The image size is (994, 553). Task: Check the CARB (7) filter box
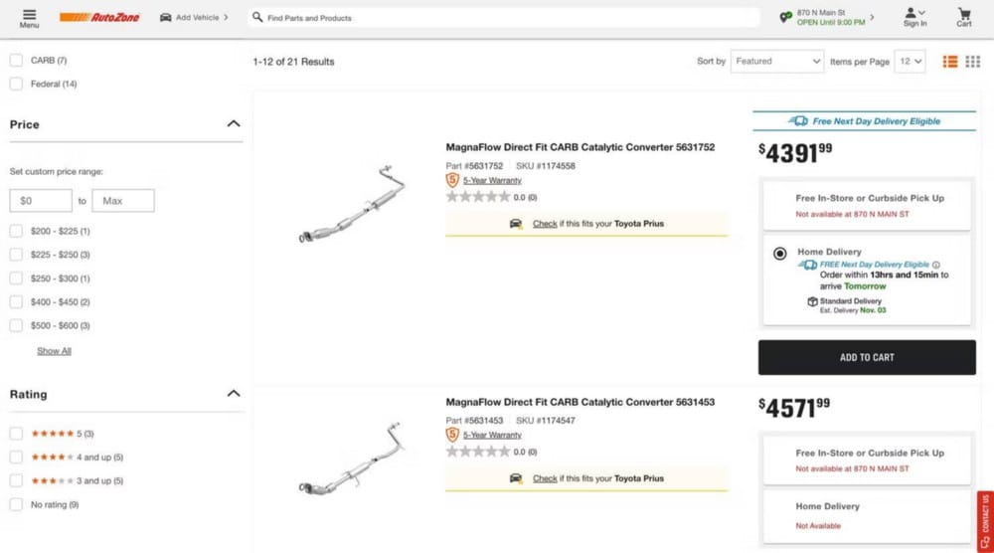point(16,61)
